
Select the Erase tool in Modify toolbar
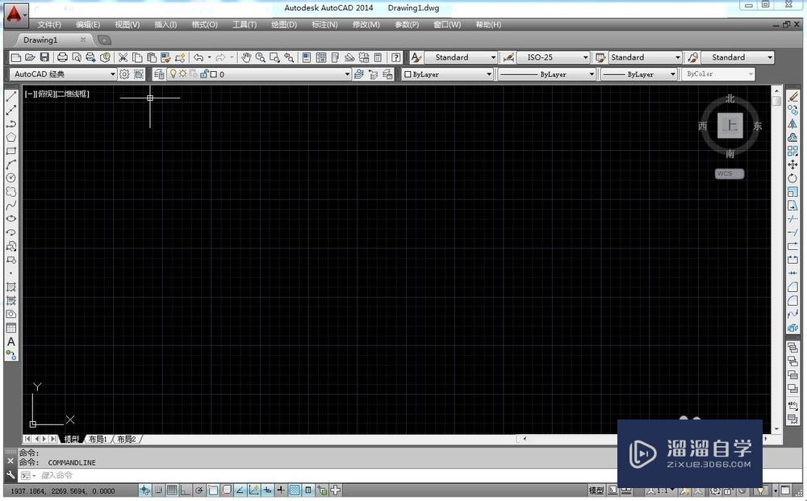(792, 96)
